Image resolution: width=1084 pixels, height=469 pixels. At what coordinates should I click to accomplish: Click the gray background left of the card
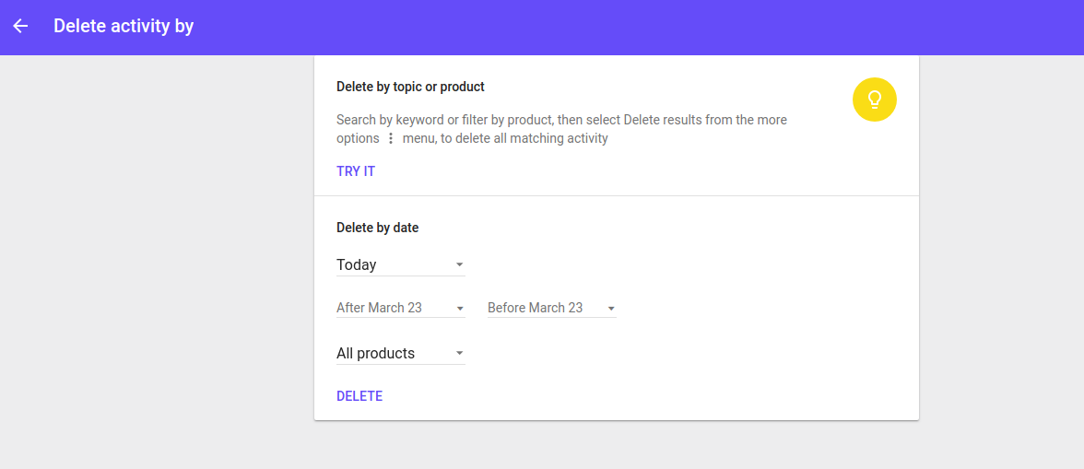157,258
